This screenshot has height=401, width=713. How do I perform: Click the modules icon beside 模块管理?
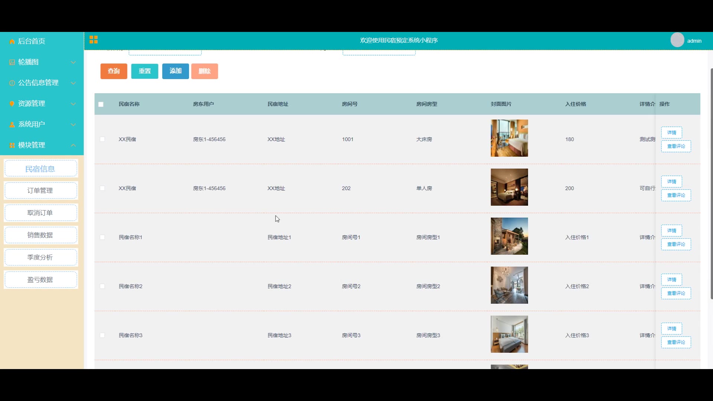12,145
